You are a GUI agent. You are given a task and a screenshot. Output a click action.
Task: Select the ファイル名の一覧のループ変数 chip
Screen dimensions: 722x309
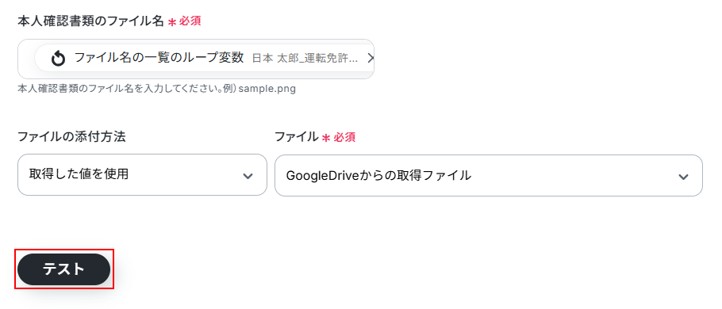[204, 58]
